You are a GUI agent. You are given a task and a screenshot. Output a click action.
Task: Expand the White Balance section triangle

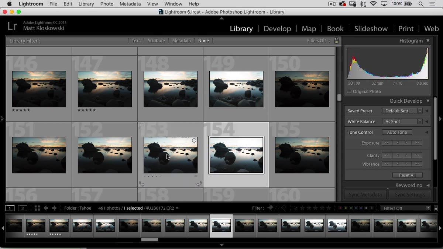[x=427, y=122]
